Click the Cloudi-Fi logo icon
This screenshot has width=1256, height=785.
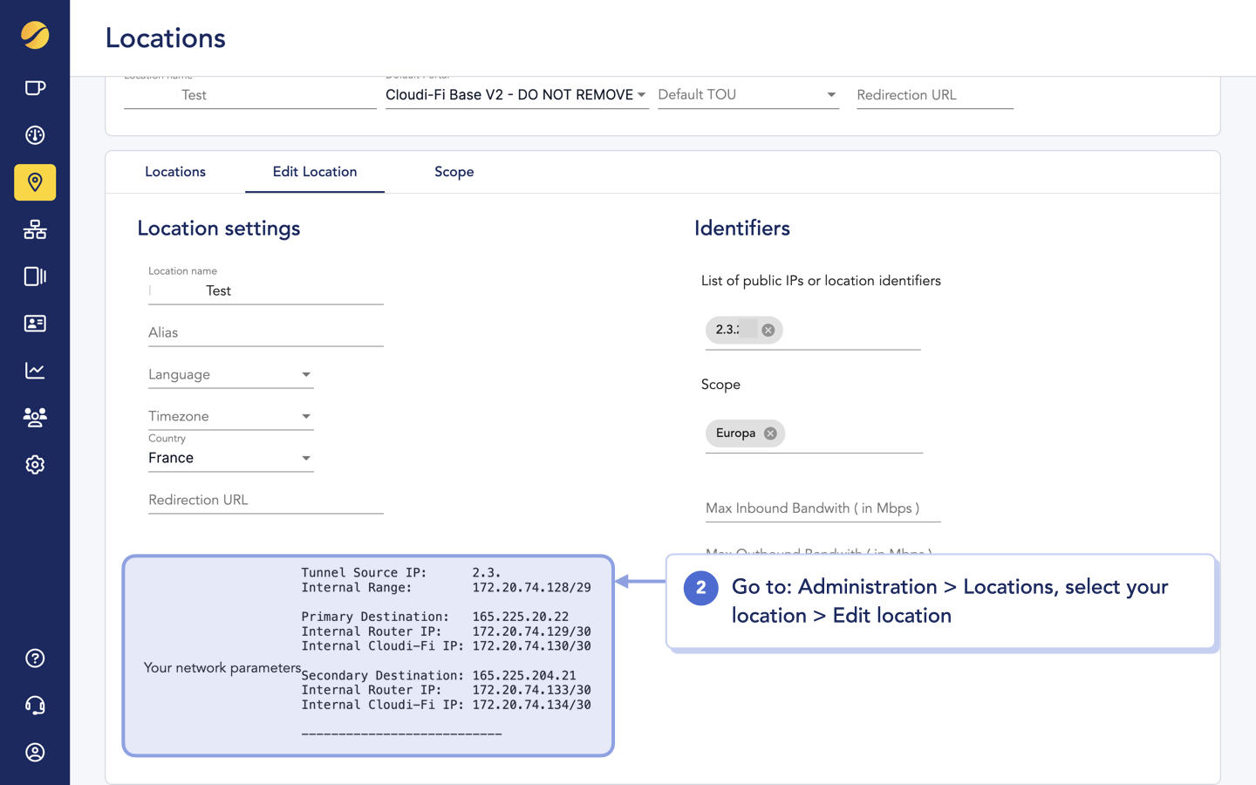click(x=35, y=35)
